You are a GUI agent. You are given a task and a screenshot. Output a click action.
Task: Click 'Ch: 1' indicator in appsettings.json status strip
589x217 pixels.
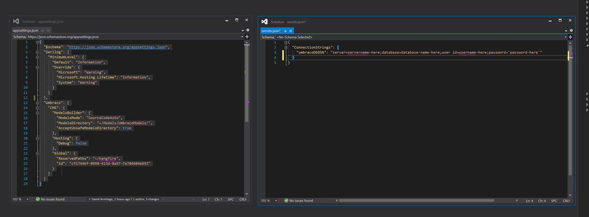coord(218,199)
